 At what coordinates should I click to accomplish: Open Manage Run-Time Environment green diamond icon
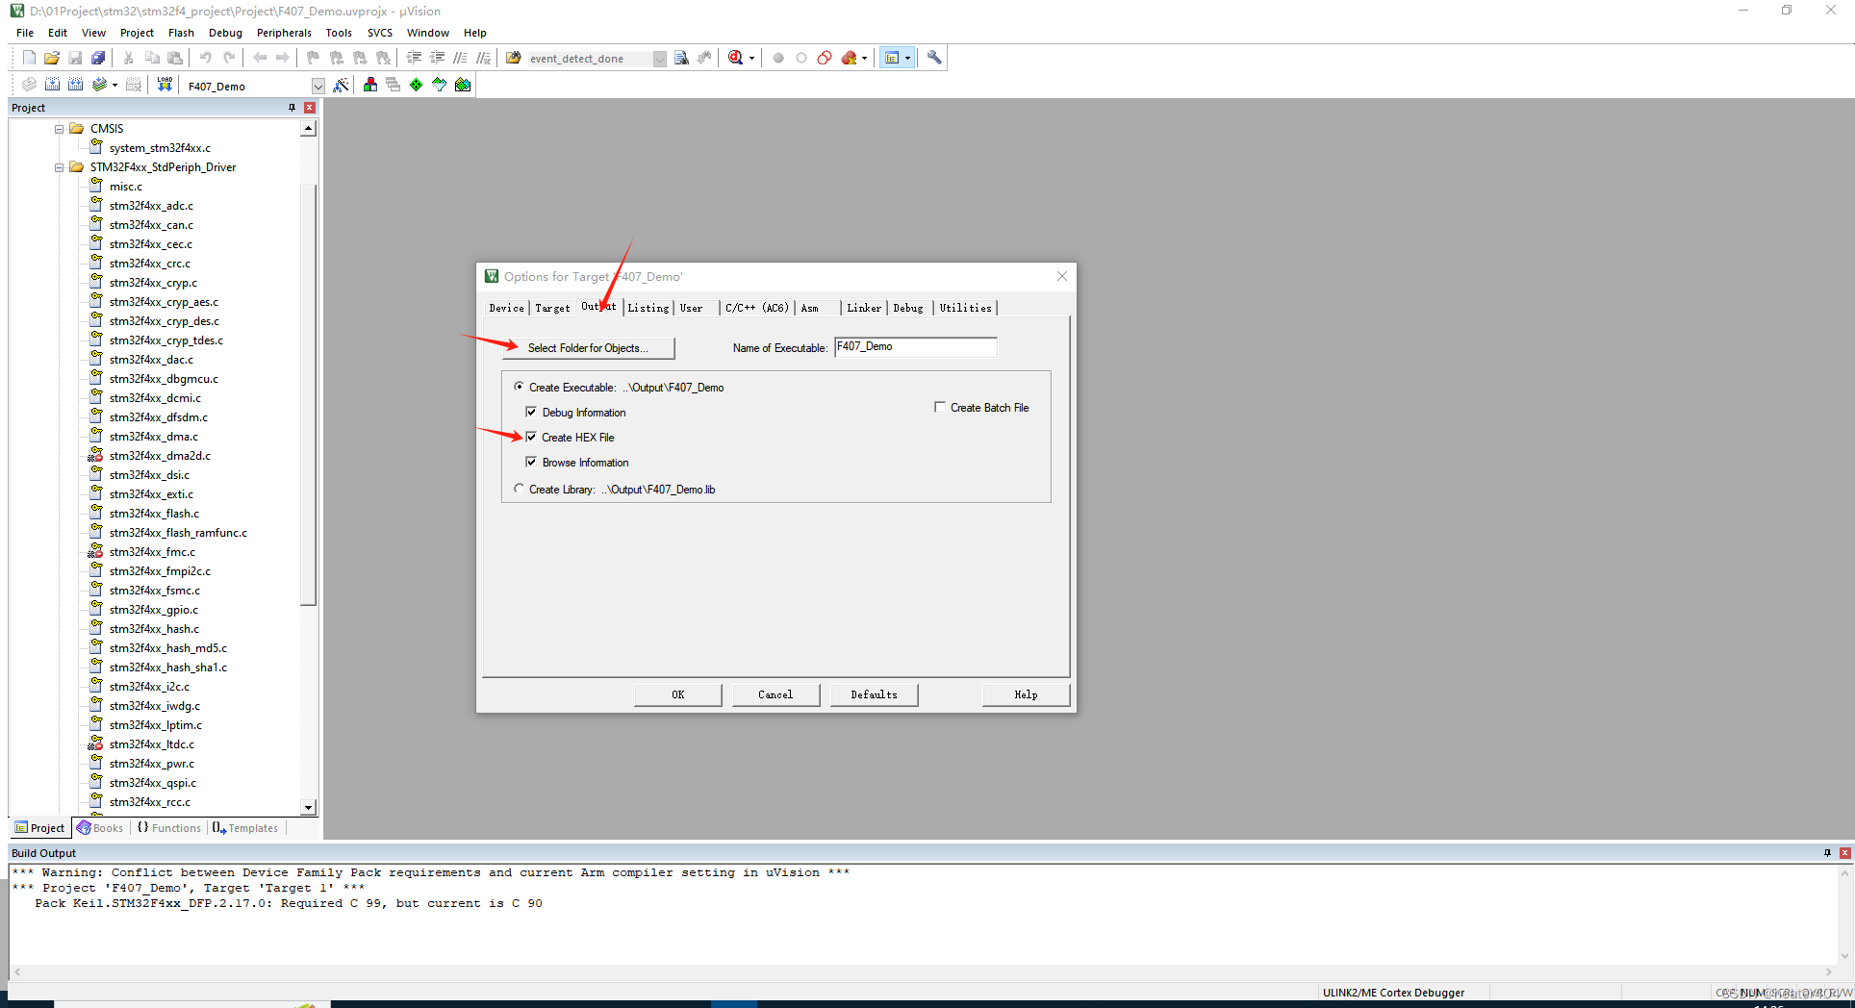(x=417, y=85)
